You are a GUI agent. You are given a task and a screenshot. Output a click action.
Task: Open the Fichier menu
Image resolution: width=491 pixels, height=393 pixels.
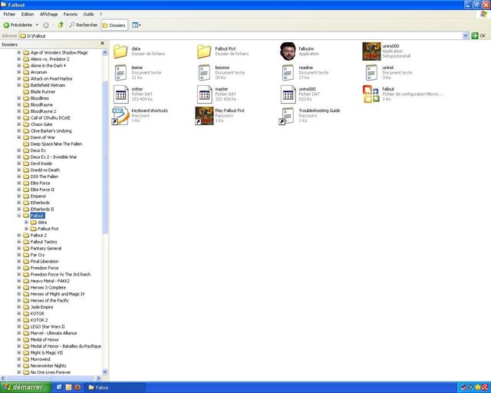pos(9,14)
